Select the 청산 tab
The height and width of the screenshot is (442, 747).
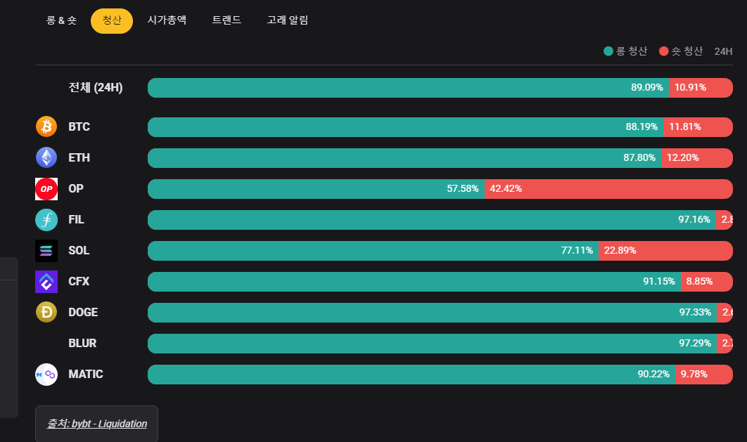tap(111, 21)
